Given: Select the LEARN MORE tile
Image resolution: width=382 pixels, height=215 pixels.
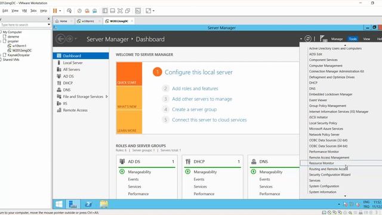Looking at the screenshot, I should click(129, 122).
